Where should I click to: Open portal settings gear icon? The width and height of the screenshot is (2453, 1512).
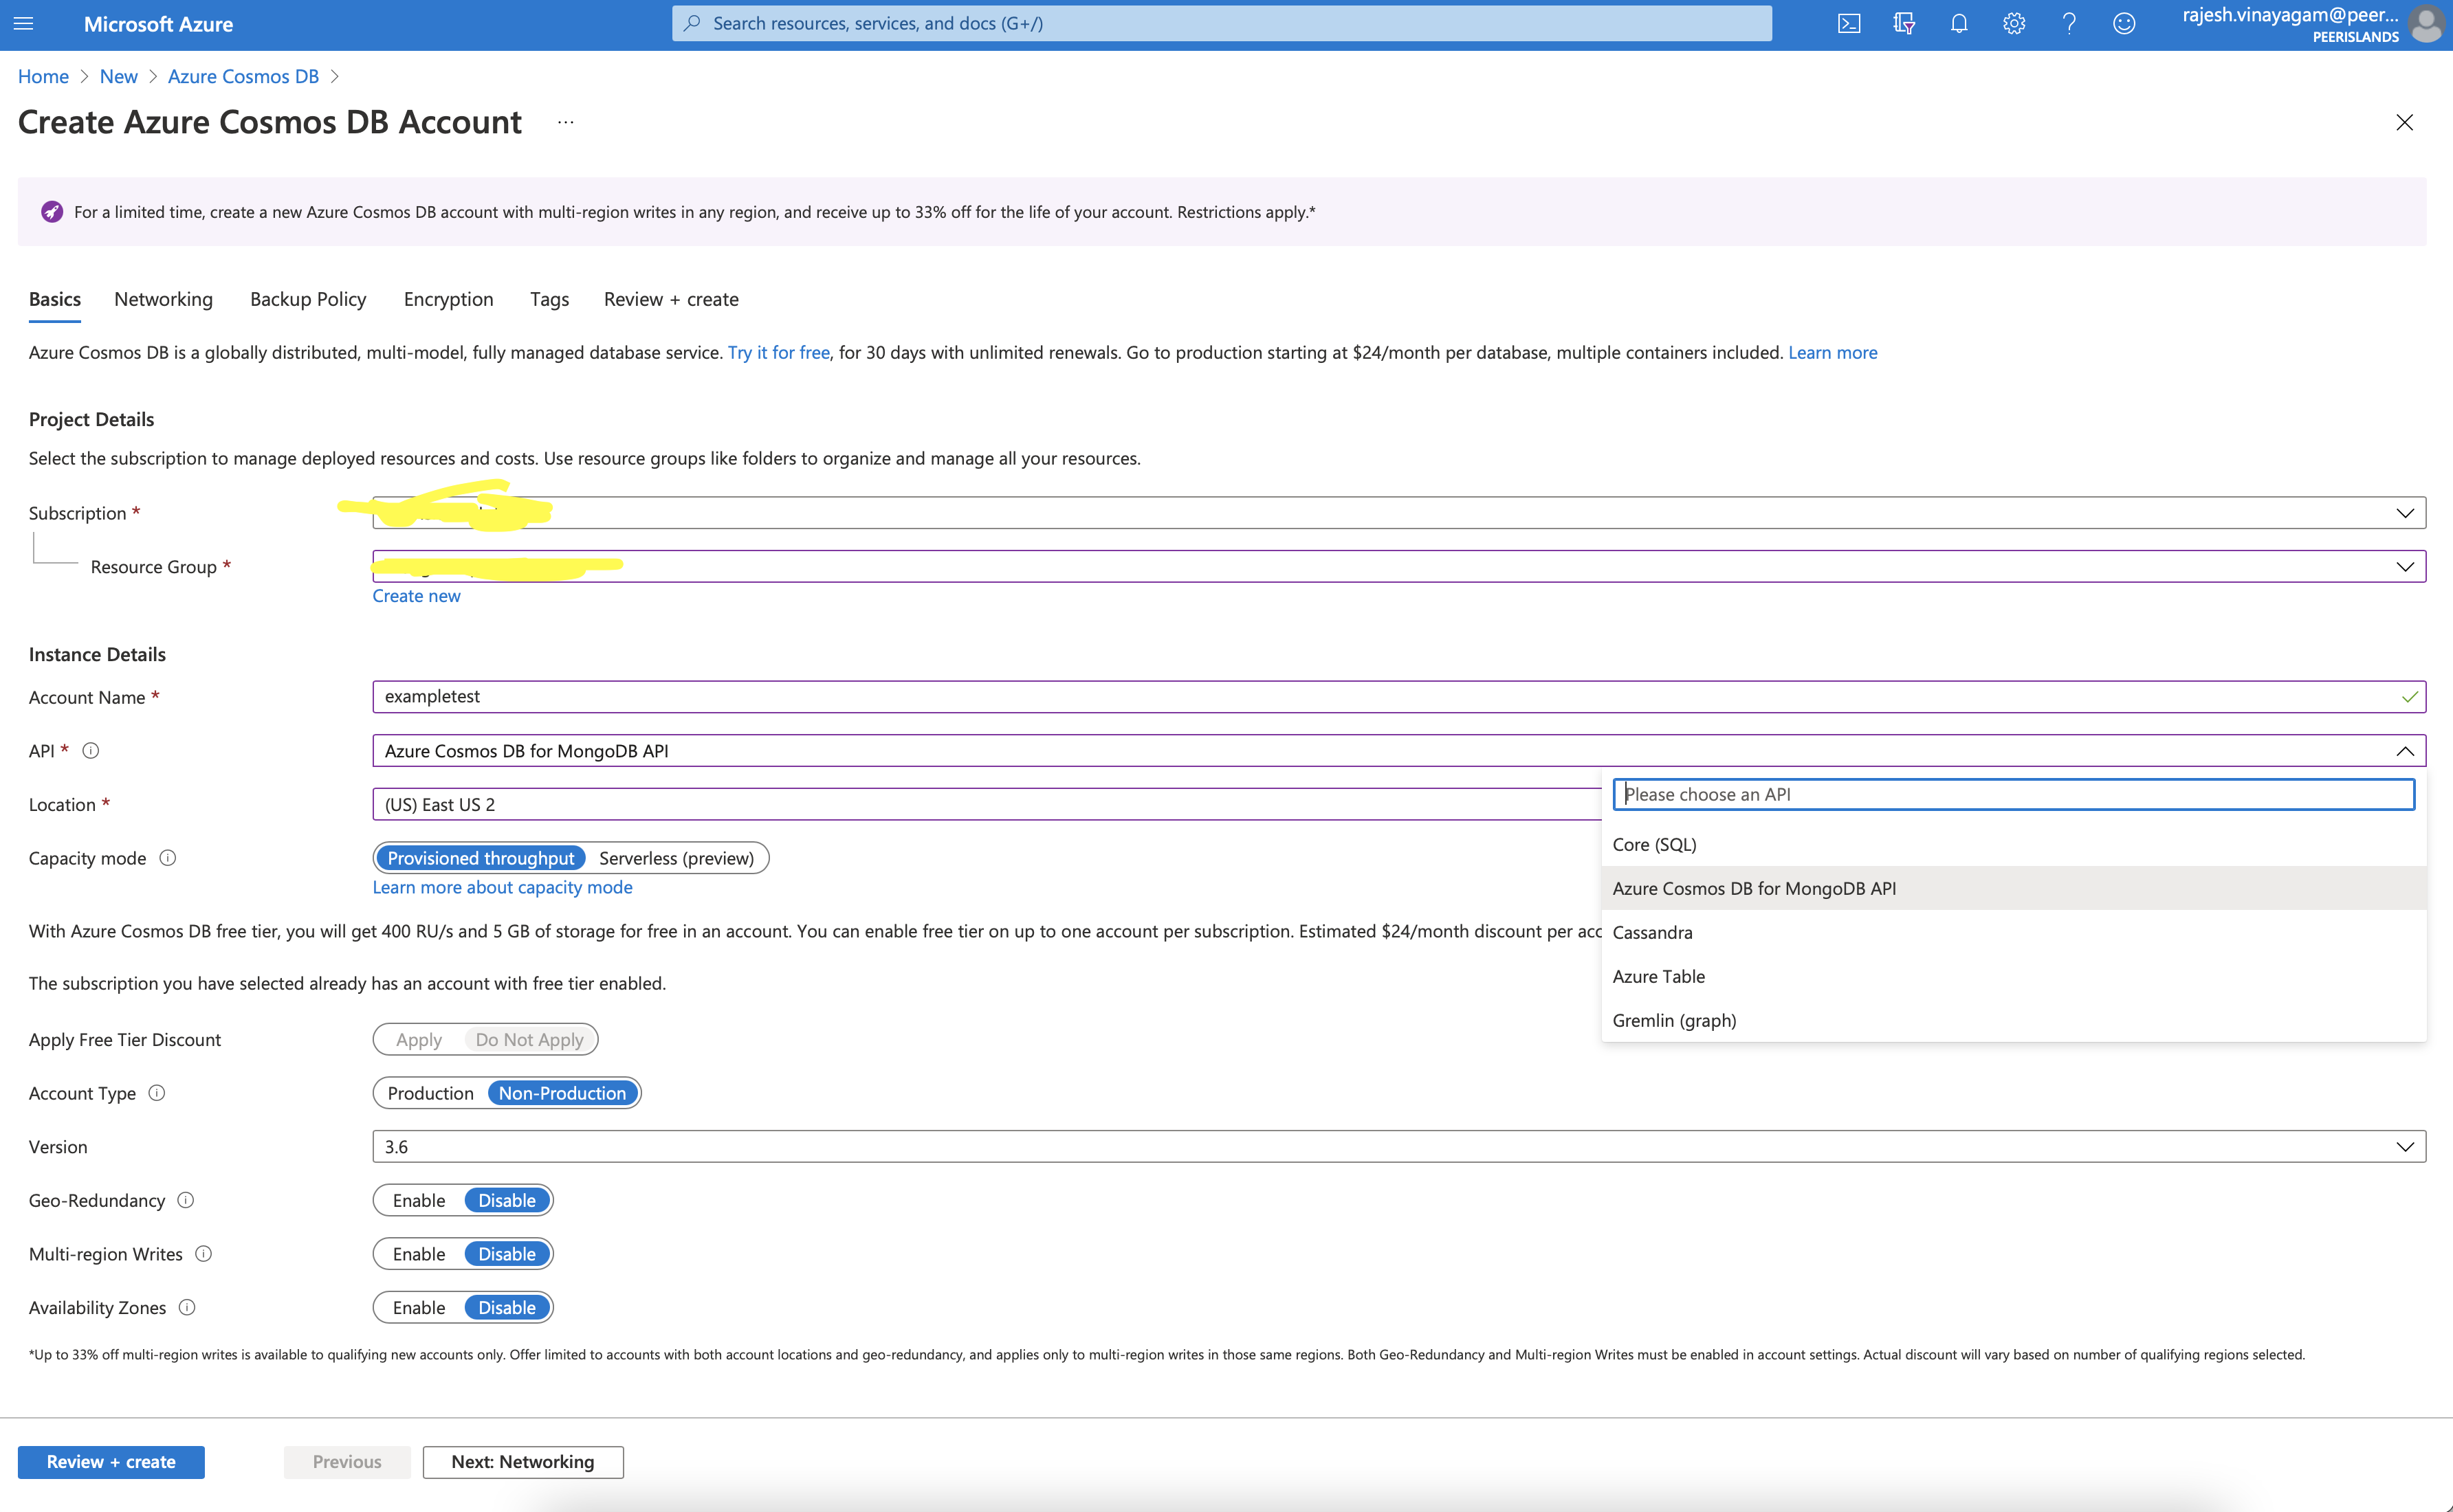pyautogui.click(x=2013, y=23)
